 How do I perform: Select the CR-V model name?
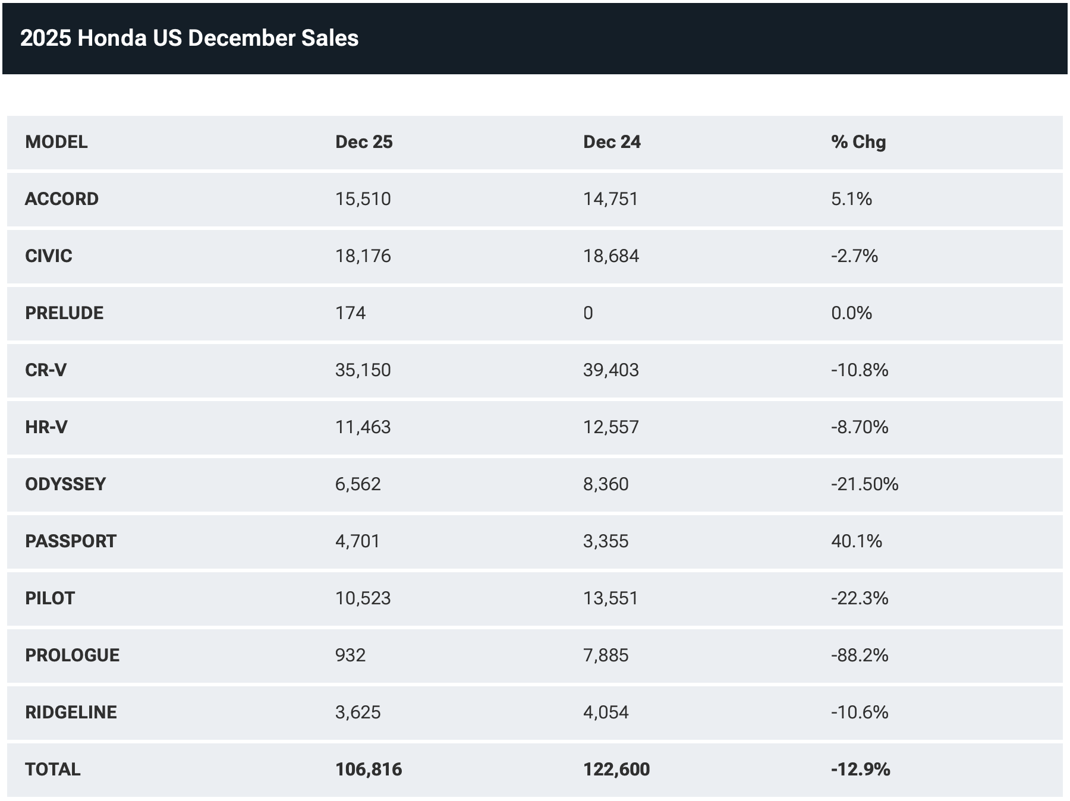(46, 370)
